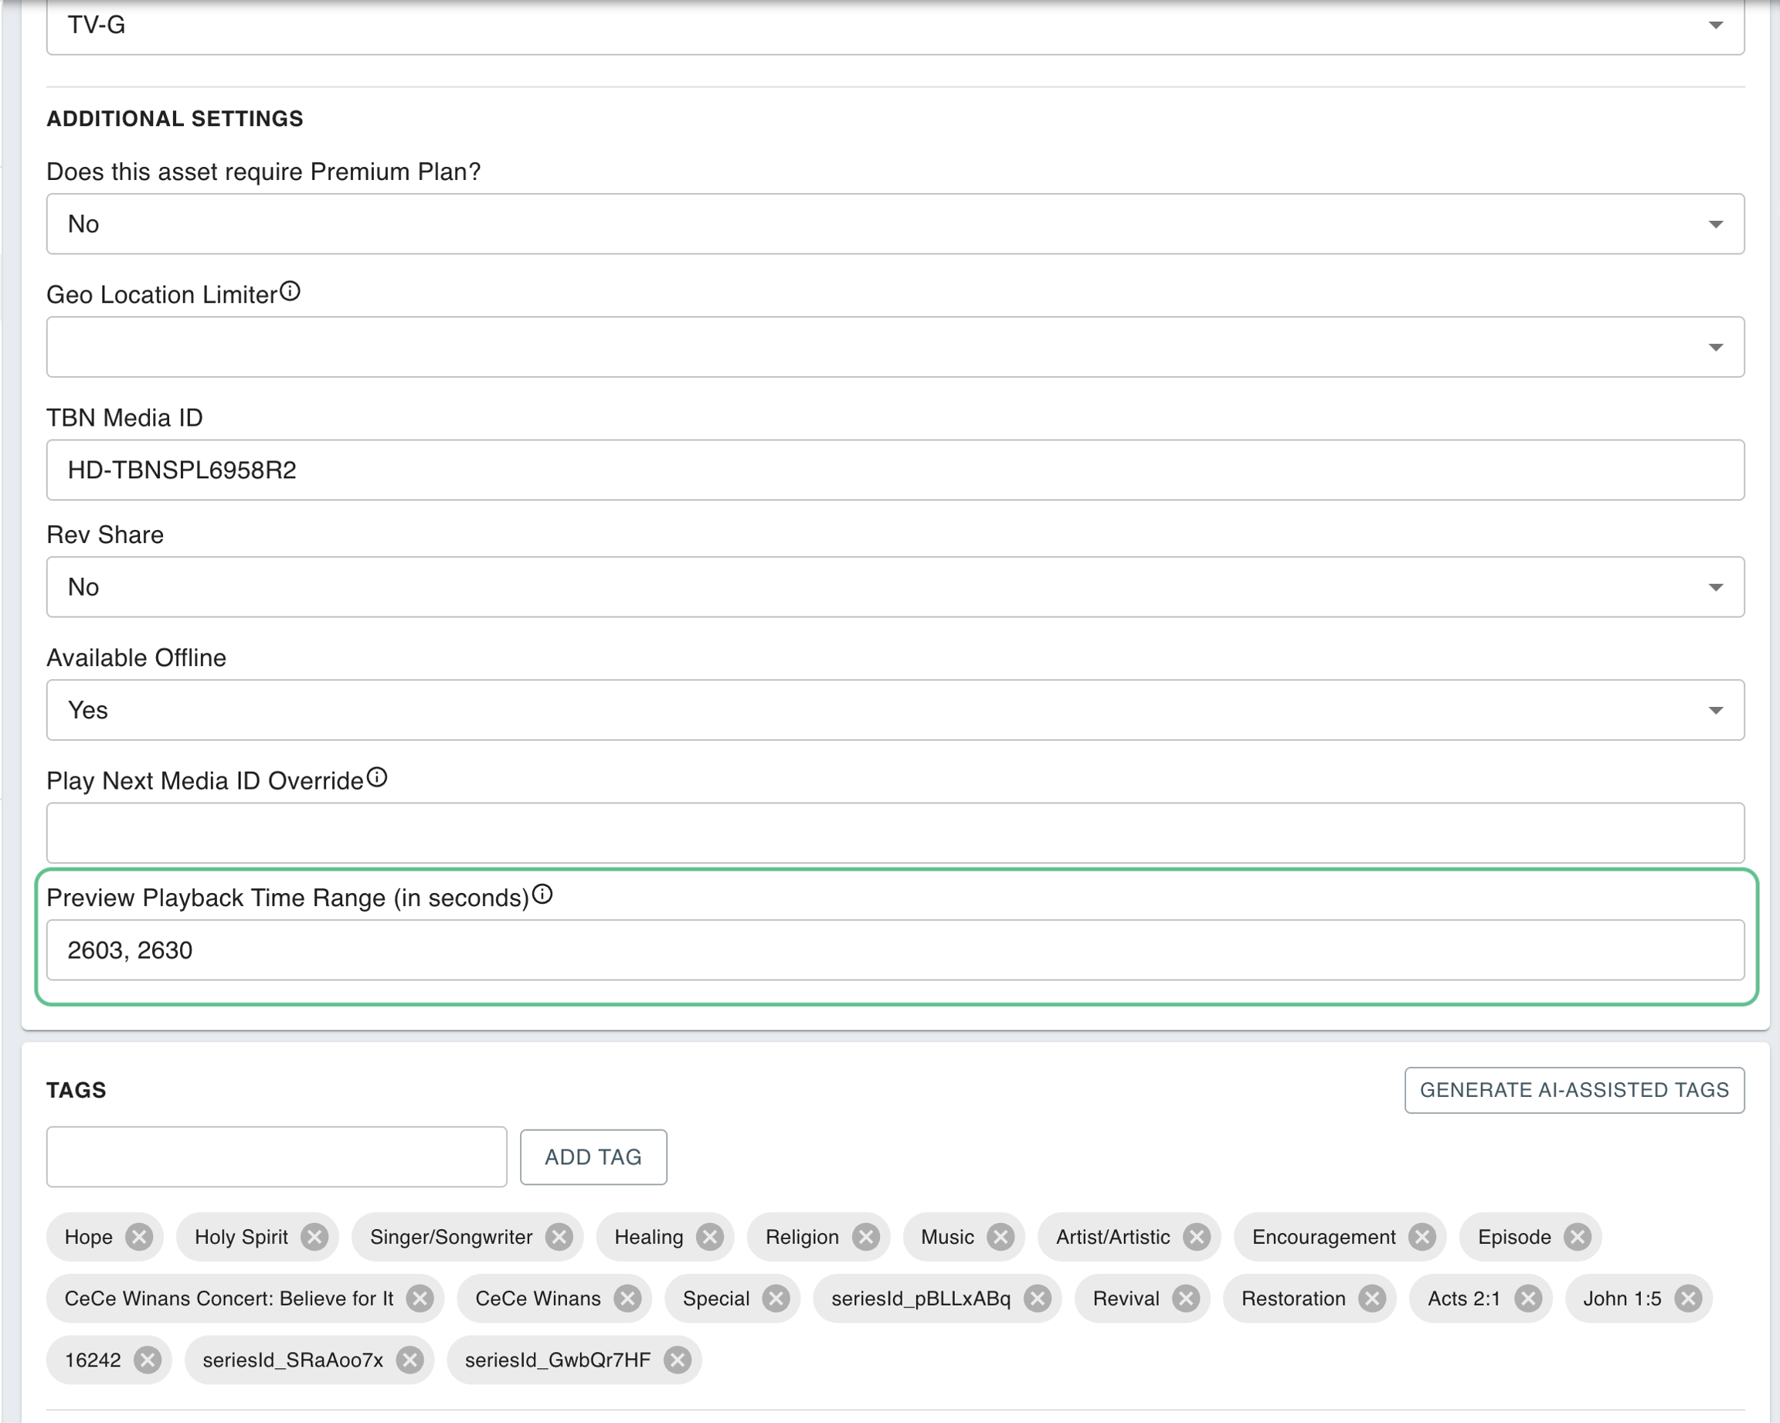Screen dimensions: 1780x1423
Task: Click info icon beside Play Next Media ID Override
Action: (376, 777)
